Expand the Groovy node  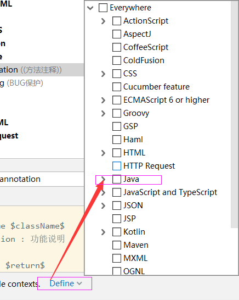click(x=103, y=113)
